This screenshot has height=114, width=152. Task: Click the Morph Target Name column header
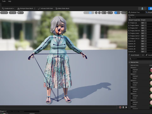pos(134,20)
